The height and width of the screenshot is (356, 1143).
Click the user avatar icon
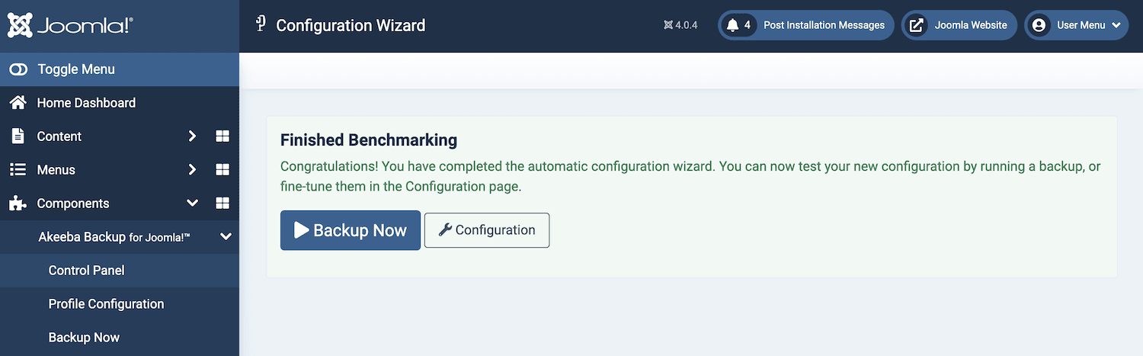(x=1038, y=25)
